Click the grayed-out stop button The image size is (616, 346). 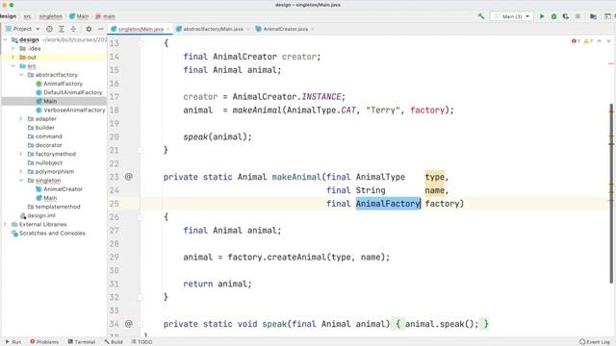point(577,16)
